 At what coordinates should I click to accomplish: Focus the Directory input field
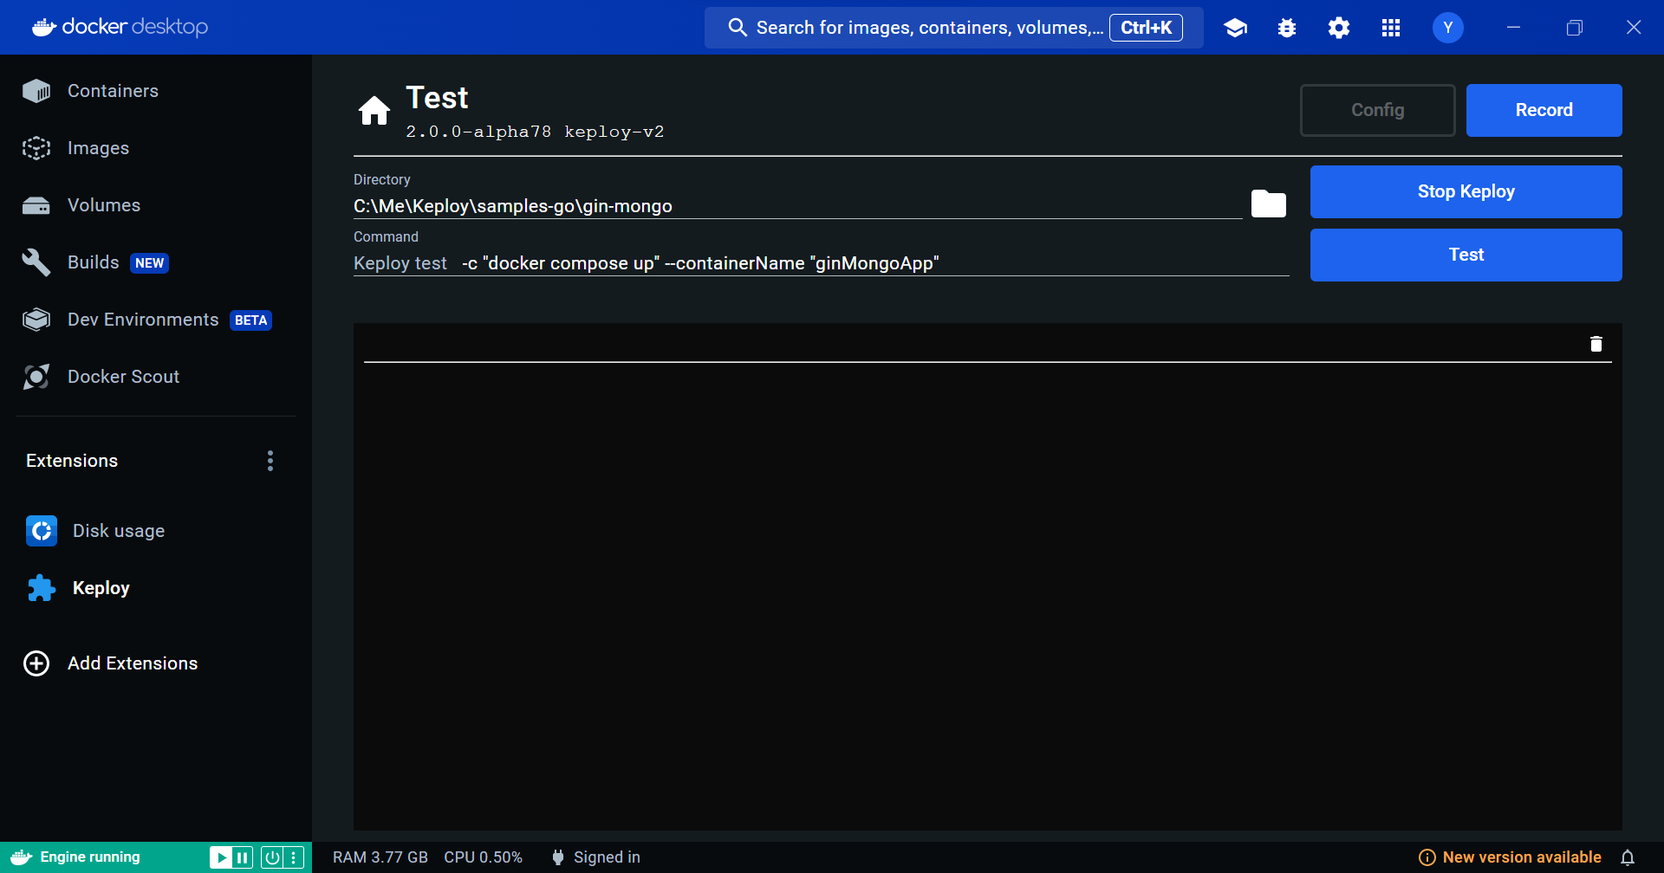click(797, 206)
